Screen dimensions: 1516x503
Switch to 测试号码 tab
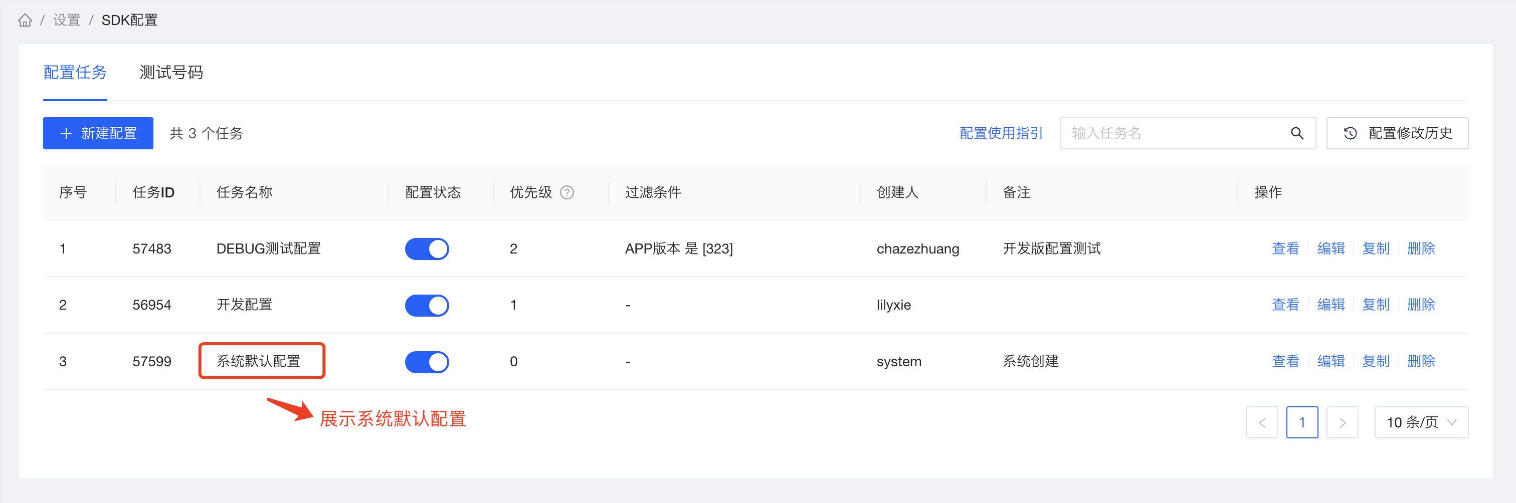(x=171, y=72)
